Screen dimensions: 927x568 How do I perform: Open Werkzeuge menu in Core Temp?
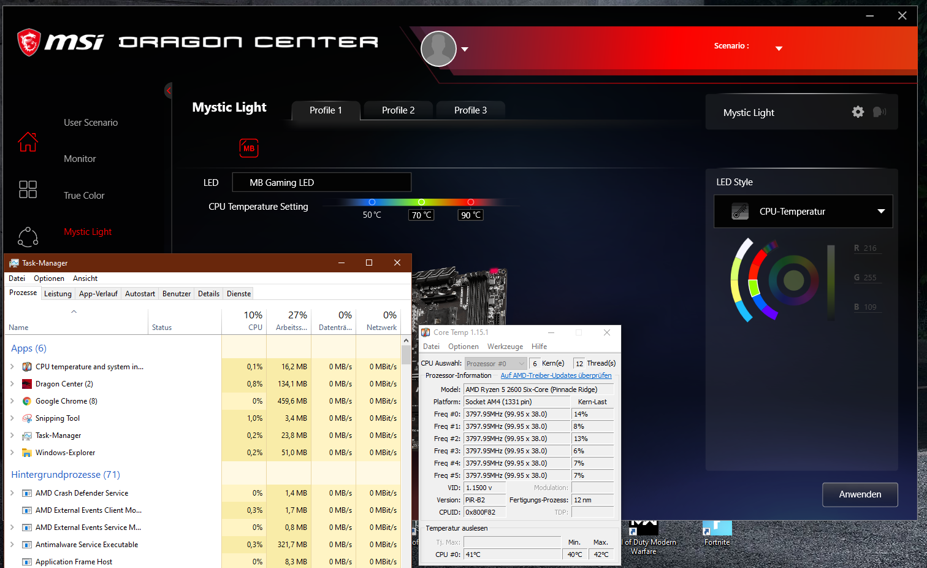(x=505, y=347)
